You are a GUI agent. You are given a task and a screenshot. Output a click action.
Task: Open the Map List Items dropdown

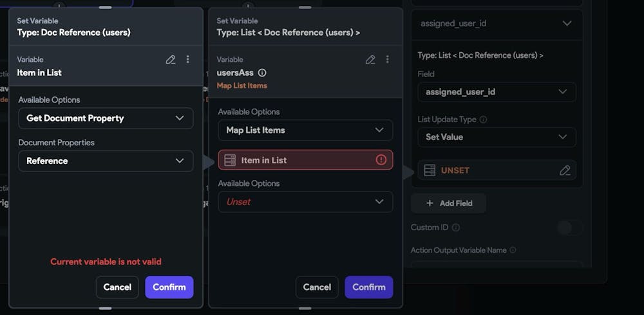[305, 130]
